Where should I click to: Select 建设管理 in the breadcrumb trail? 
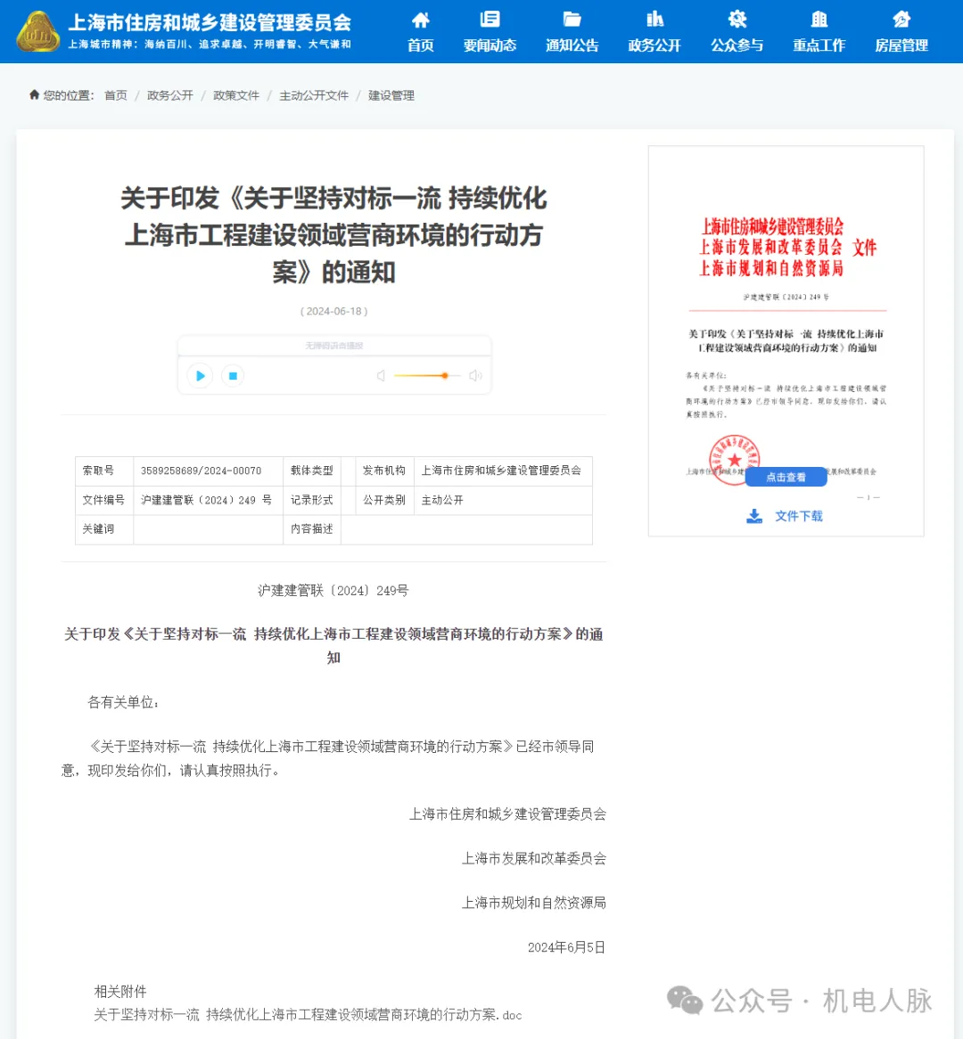[391, 94]
